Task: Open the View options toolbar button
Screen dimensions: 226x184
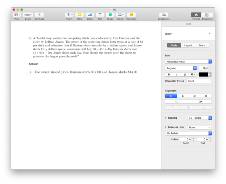Action: coord(17,15)
